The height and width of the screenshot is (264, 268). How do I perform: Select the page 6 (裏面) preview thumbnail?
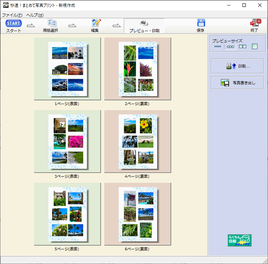[x=138, y=214]
